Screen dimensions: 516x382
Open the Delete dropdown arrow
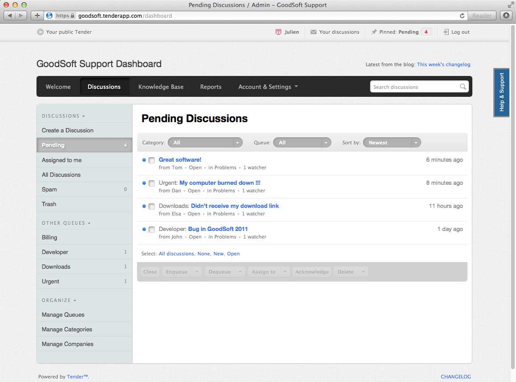click(x=363, y=271)
